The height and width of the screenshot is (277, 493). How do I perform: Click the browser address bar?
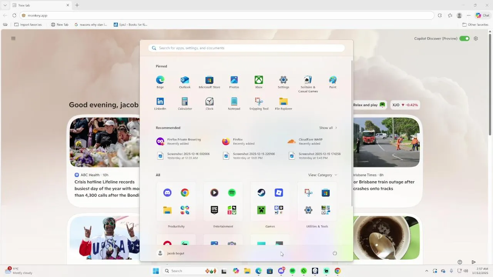pos(227,15)
